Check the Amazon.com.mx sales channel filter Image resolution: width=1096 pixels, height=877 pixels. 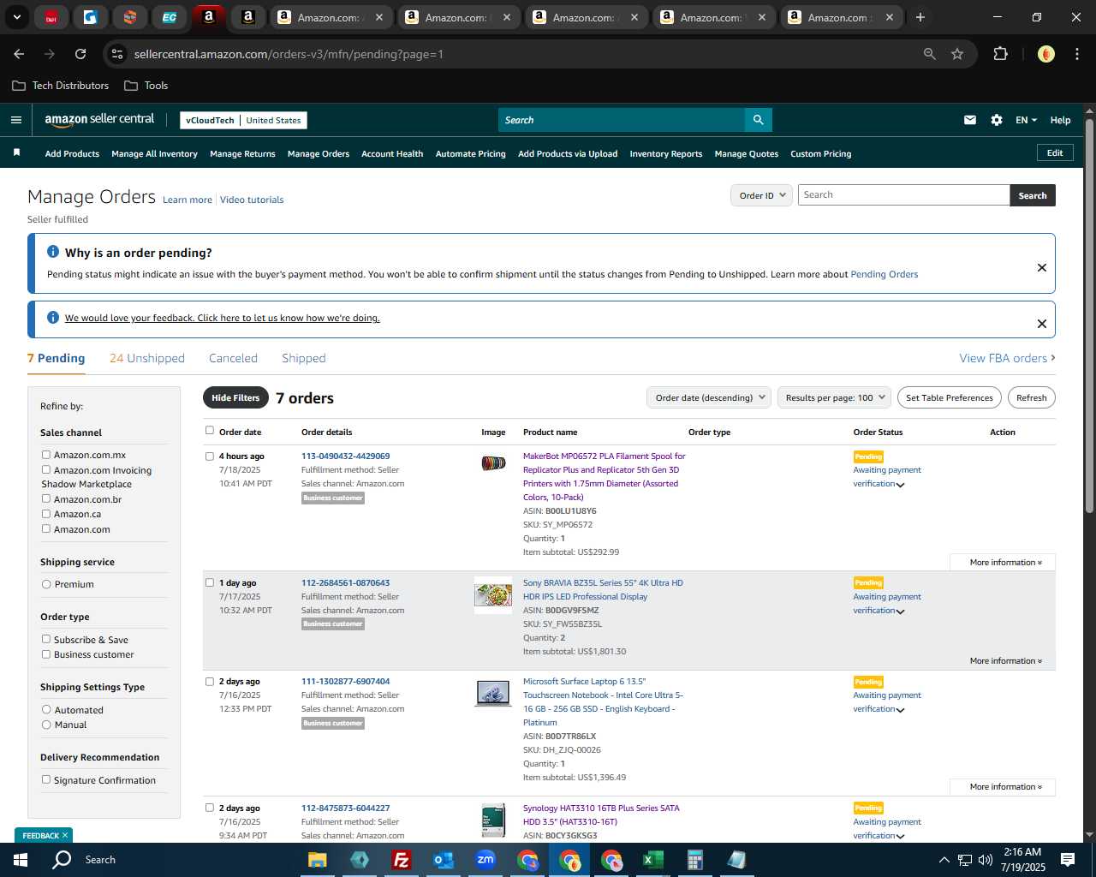(46, 455)
